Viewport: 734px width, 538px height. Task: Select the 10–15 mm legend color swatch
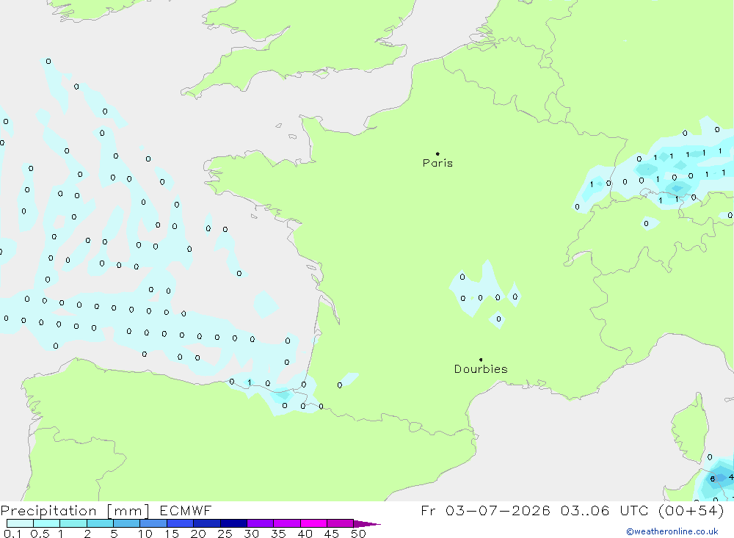[x=153, y=523]
